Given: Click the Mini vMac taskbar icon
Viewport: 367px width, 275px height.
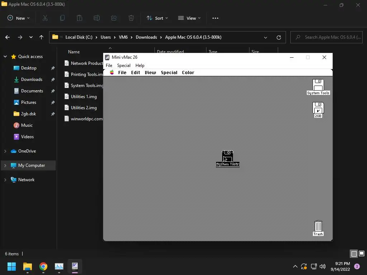Looking at the screenshot, I should pyautogui.click(x=75, y=266).
